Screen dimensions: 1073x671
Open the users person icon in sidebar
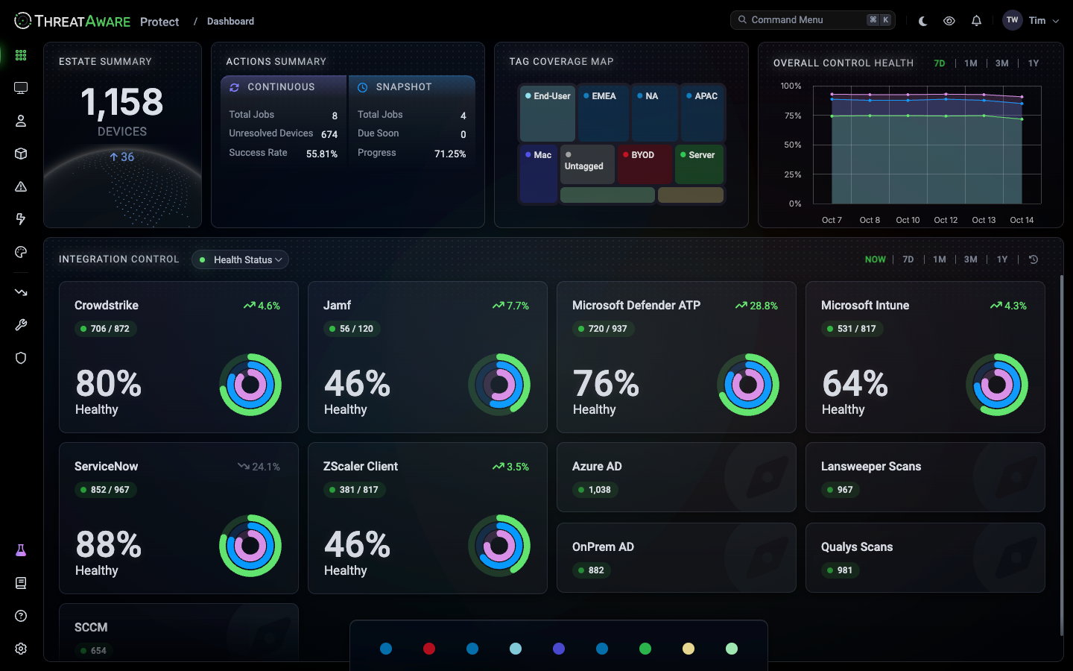point(21,121)
